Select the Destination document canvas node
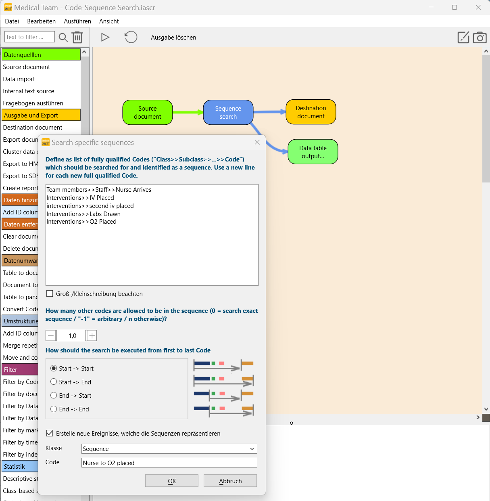The width and height of the screenshot is (490, 501). click(x=311, y=112)
